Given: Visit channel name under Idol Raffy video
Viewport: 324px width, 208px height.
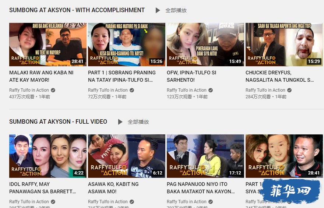Looking at the screenshot, I should coord(29,202).
